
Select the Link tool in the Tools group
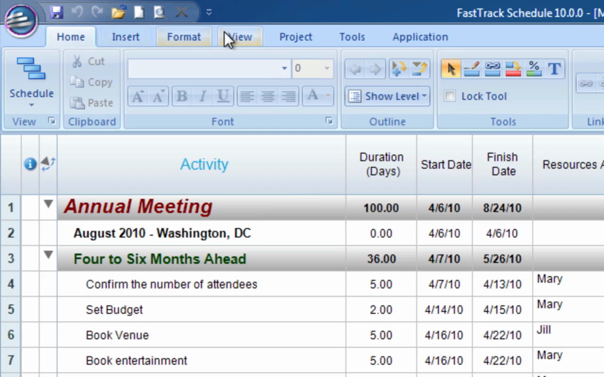pos(493,69)
